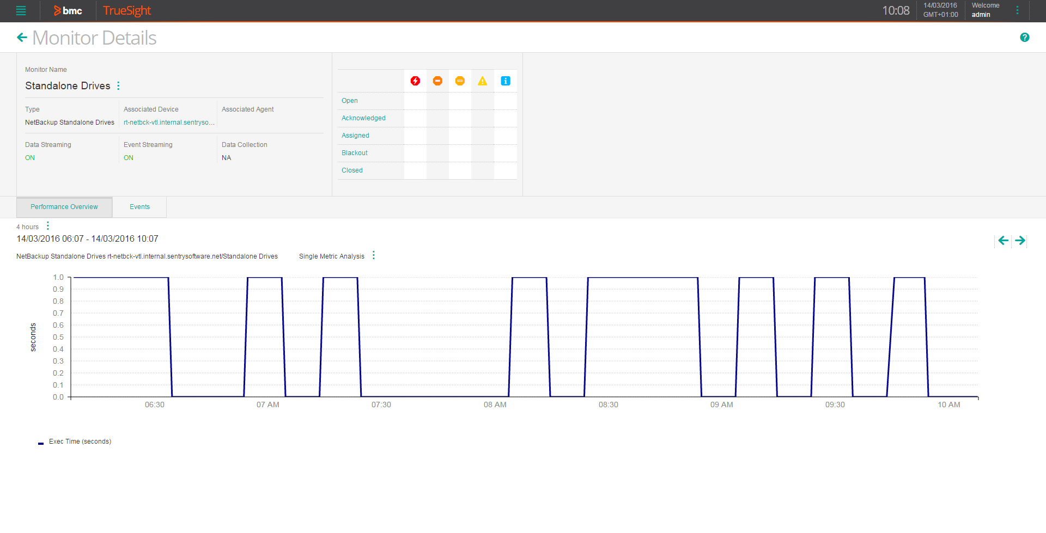
Task: Open the hamburger navigation menu
Action: (21, 10)
